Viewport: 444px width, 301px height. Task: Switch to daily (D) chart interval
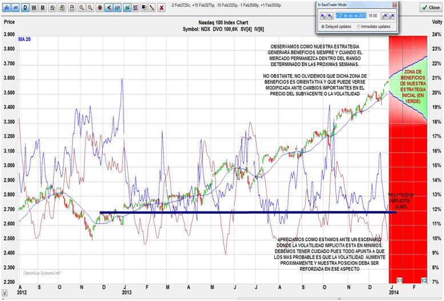[25, 7]
